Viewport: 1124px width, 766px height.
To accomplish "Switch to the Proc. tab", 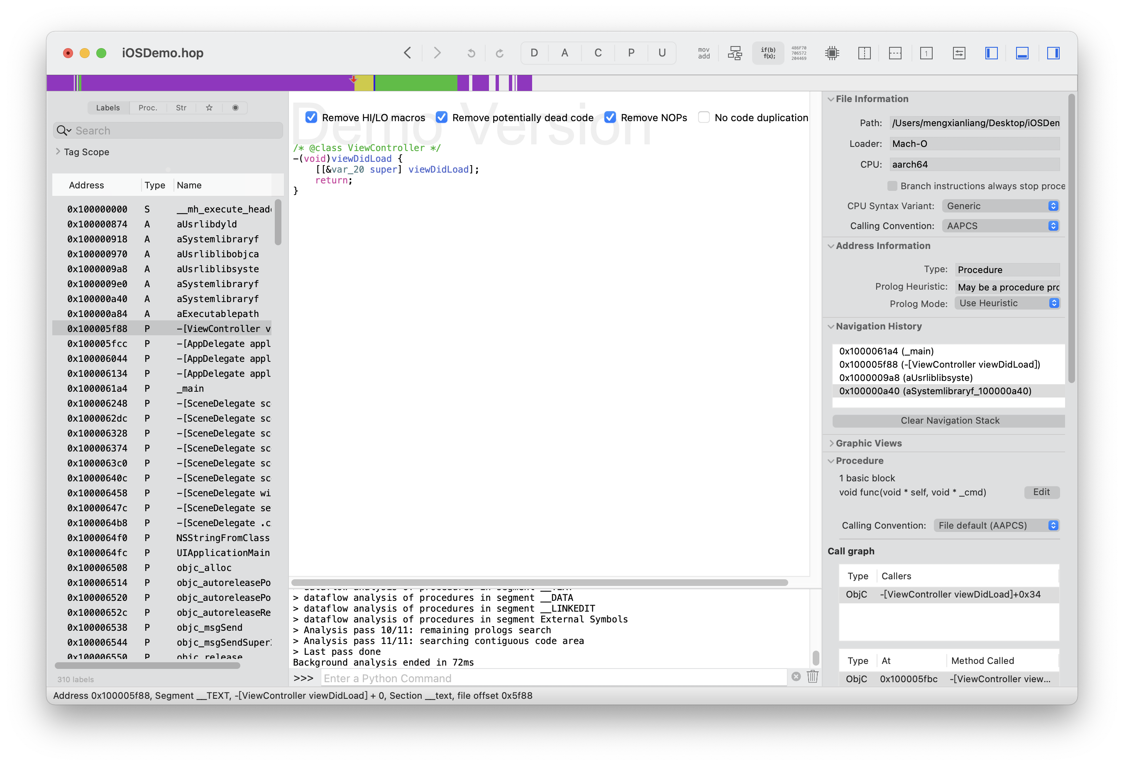I will (x=147, y=108).
